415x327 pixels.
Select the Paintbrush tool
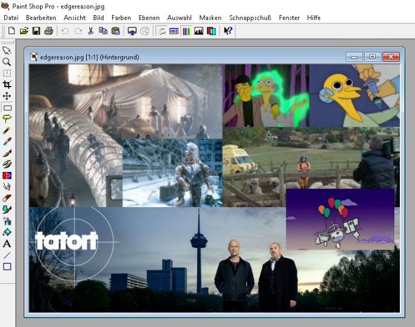click(x=7, y=153)
